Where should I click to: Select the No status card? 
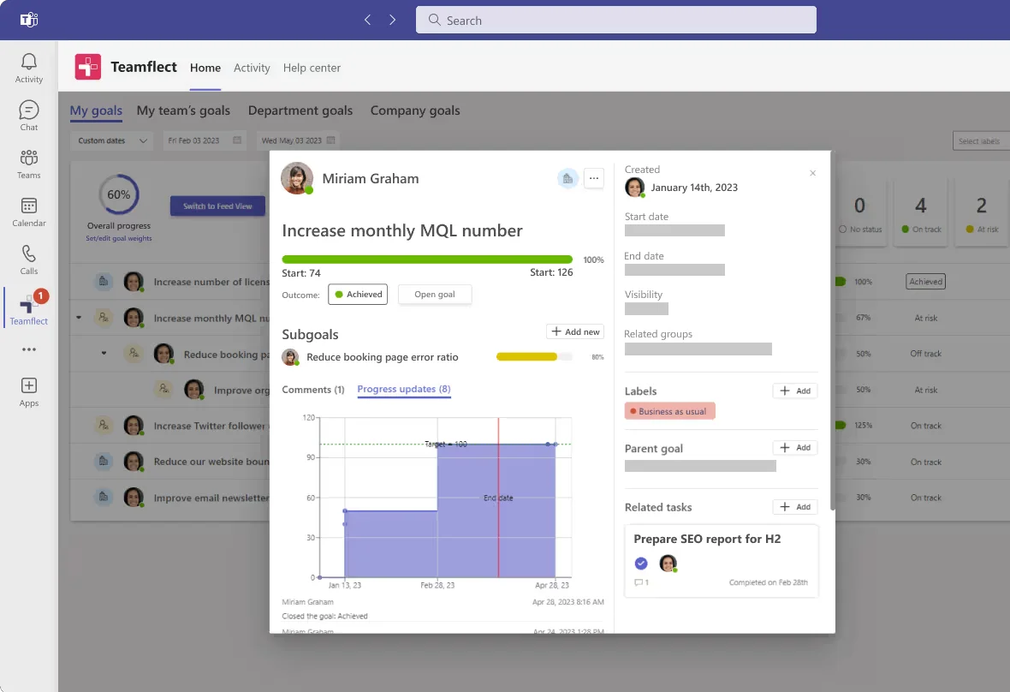[860, 213]
